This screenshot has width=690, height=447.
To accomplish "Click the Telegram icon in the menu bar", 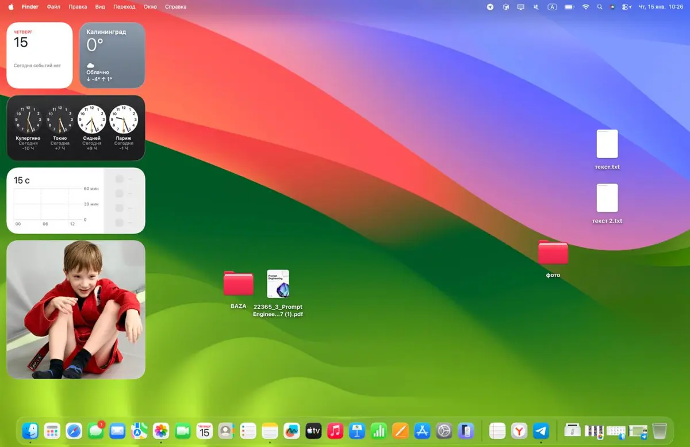I will point(490,7).
